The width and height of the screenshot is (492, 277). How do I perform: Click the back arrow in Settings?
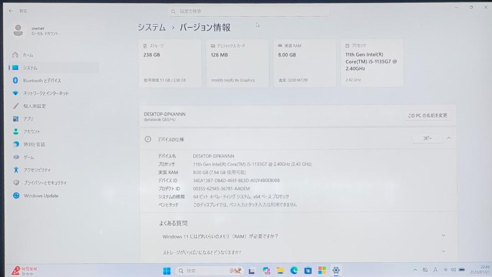(x=10, y=10)
